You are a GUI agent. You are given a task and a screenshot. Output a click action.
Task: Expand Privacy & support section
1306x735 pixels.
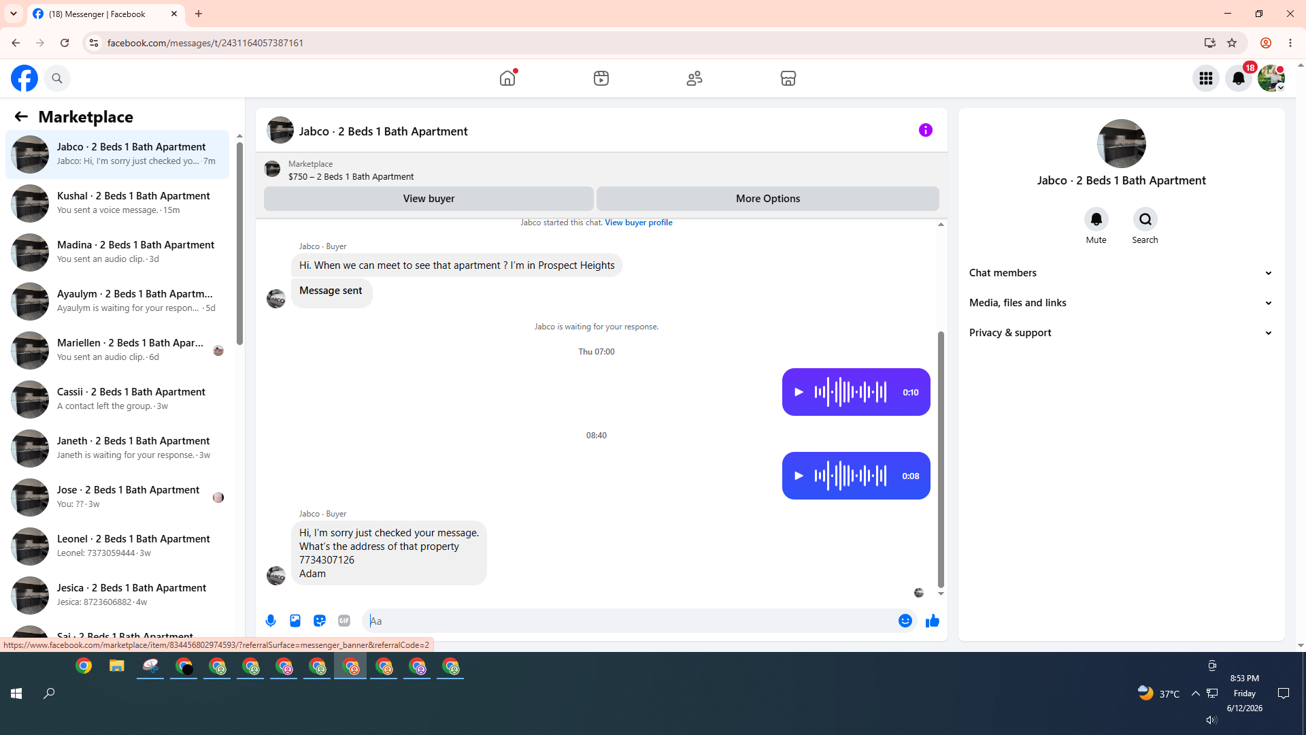tap(1122, 333)
